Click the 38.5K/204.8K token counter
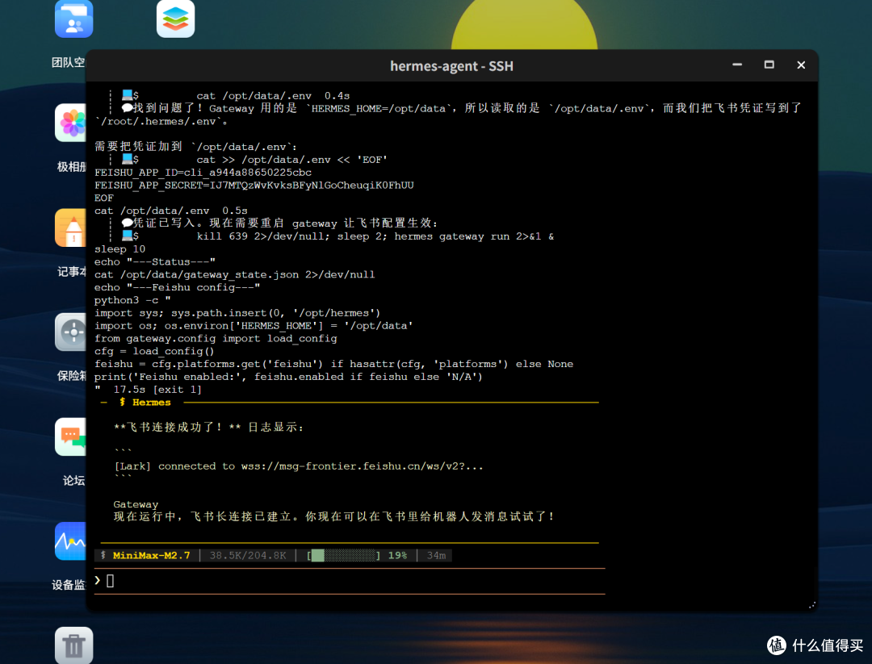The height and width of the screenshot is (664, 872). click(248, 555)
